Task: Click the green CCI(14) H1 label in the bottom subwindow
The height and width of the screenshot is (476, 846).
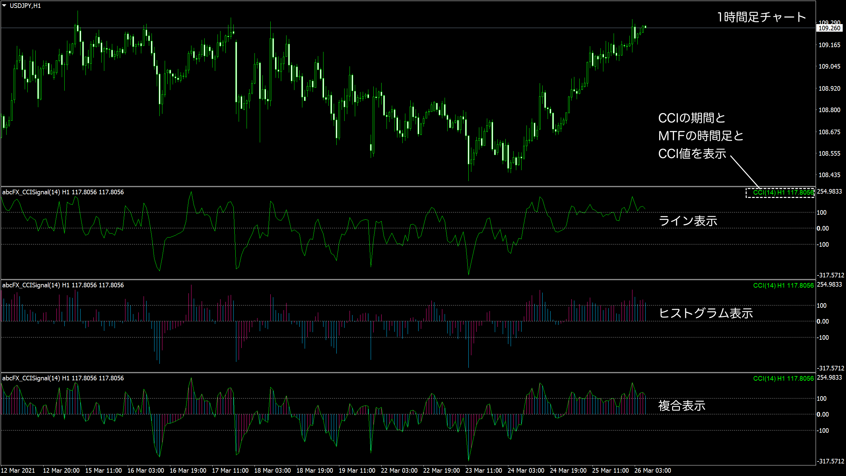Action: [x=783, y=379]
